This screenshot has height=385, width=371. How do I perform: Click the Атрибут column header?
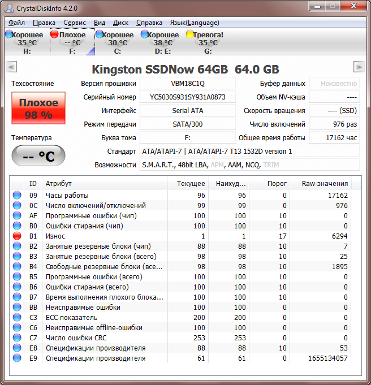(105, 183)
